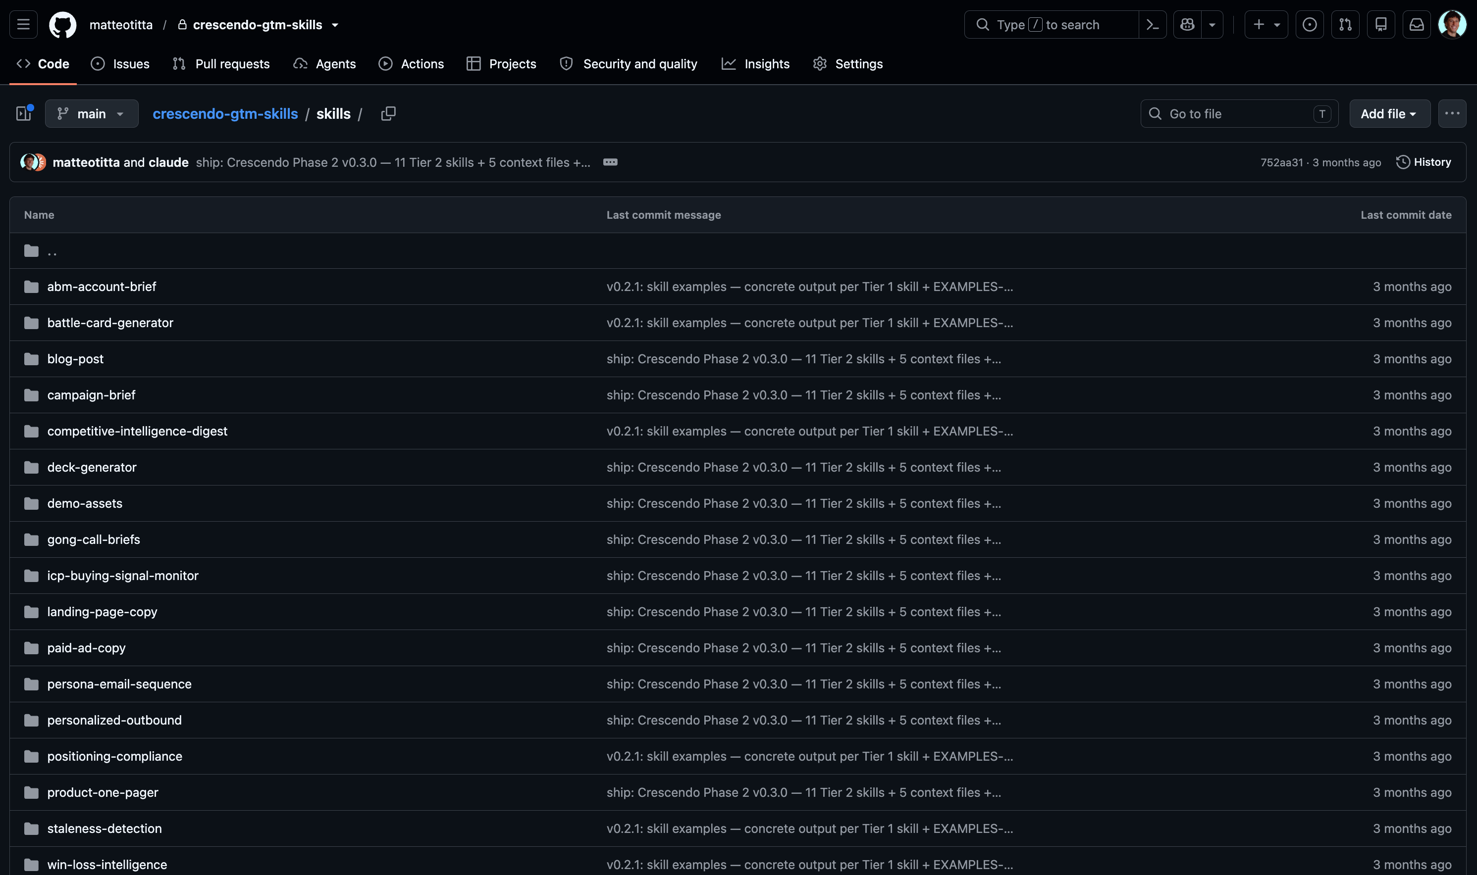The width and height of the screenshot is (1477, 875).
Task: Open the campaign-brief folder
Action: [x=92, y=395]
